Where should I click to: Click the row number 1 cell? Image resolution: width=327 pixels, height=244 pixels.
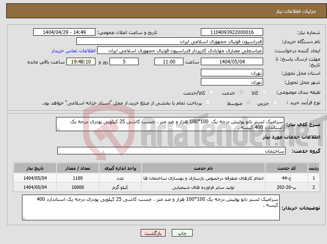coord(314,178)
